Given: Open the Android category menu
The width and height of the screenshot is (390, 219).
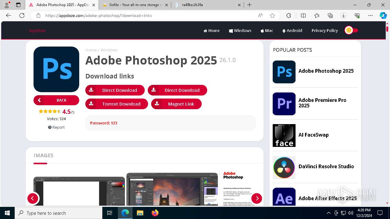Looking at the screenshot, I should click(292, 30).
